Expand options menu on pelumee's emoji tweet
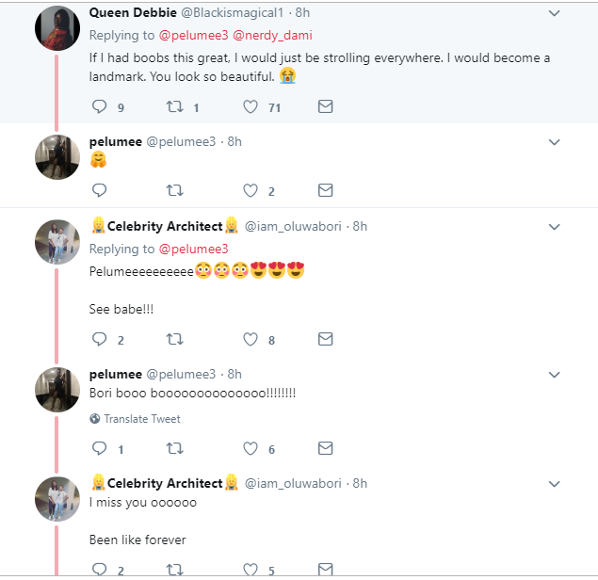 (x=554, y=142)
